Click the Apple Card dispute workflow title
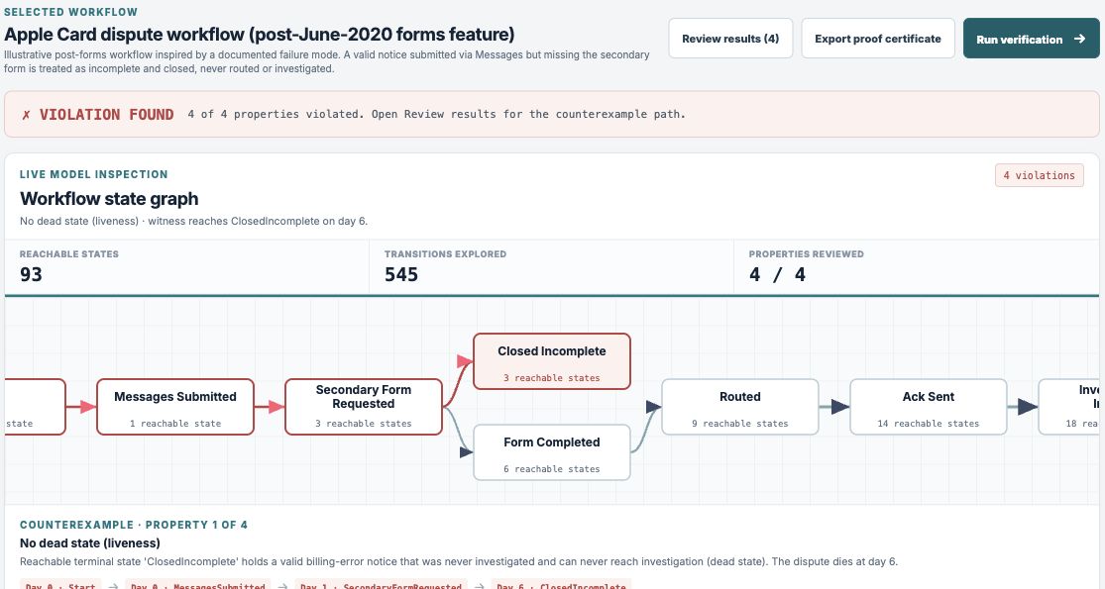 click(260, 35)
